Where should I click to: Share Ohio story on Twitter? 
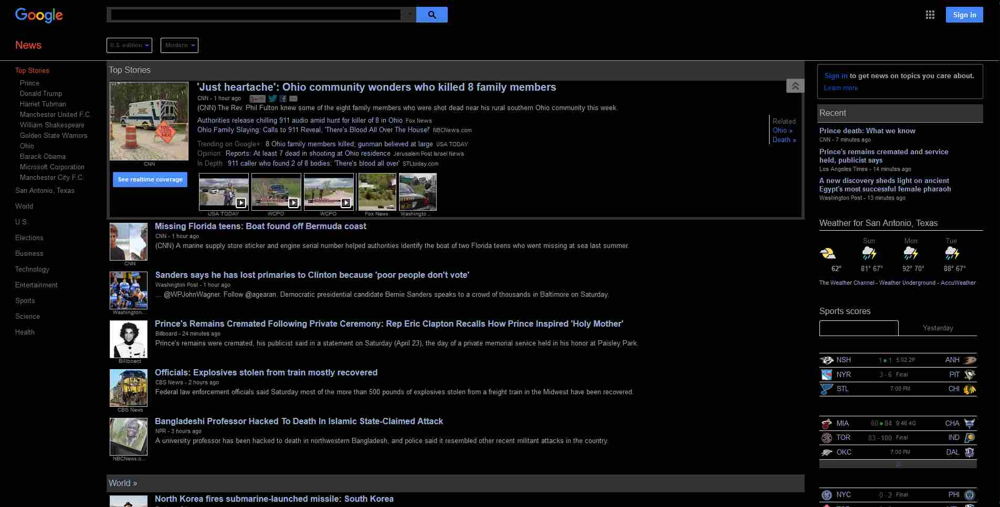coord(273,98)
